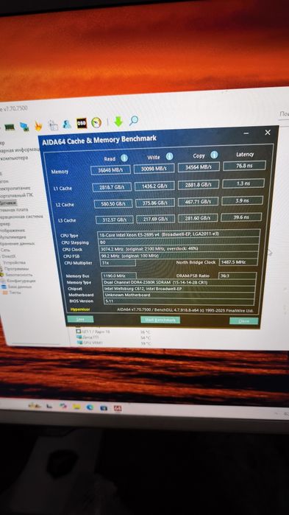Click the L1 Cache Write value 1436.2 GB/s
The width and height of the screenshot is (289, 515).
[x=154, y=186]
